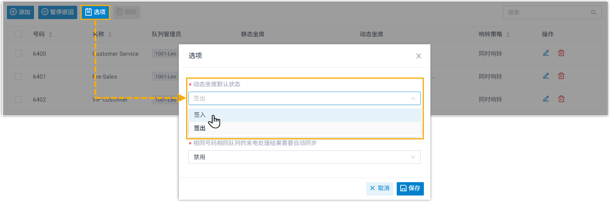
Task: Click the edit pencil icon for queue 6401
Action: (546, 76)
